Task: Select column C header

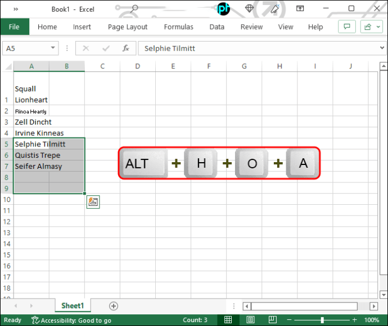Action: pyautogui.click(x=102, y=66)
